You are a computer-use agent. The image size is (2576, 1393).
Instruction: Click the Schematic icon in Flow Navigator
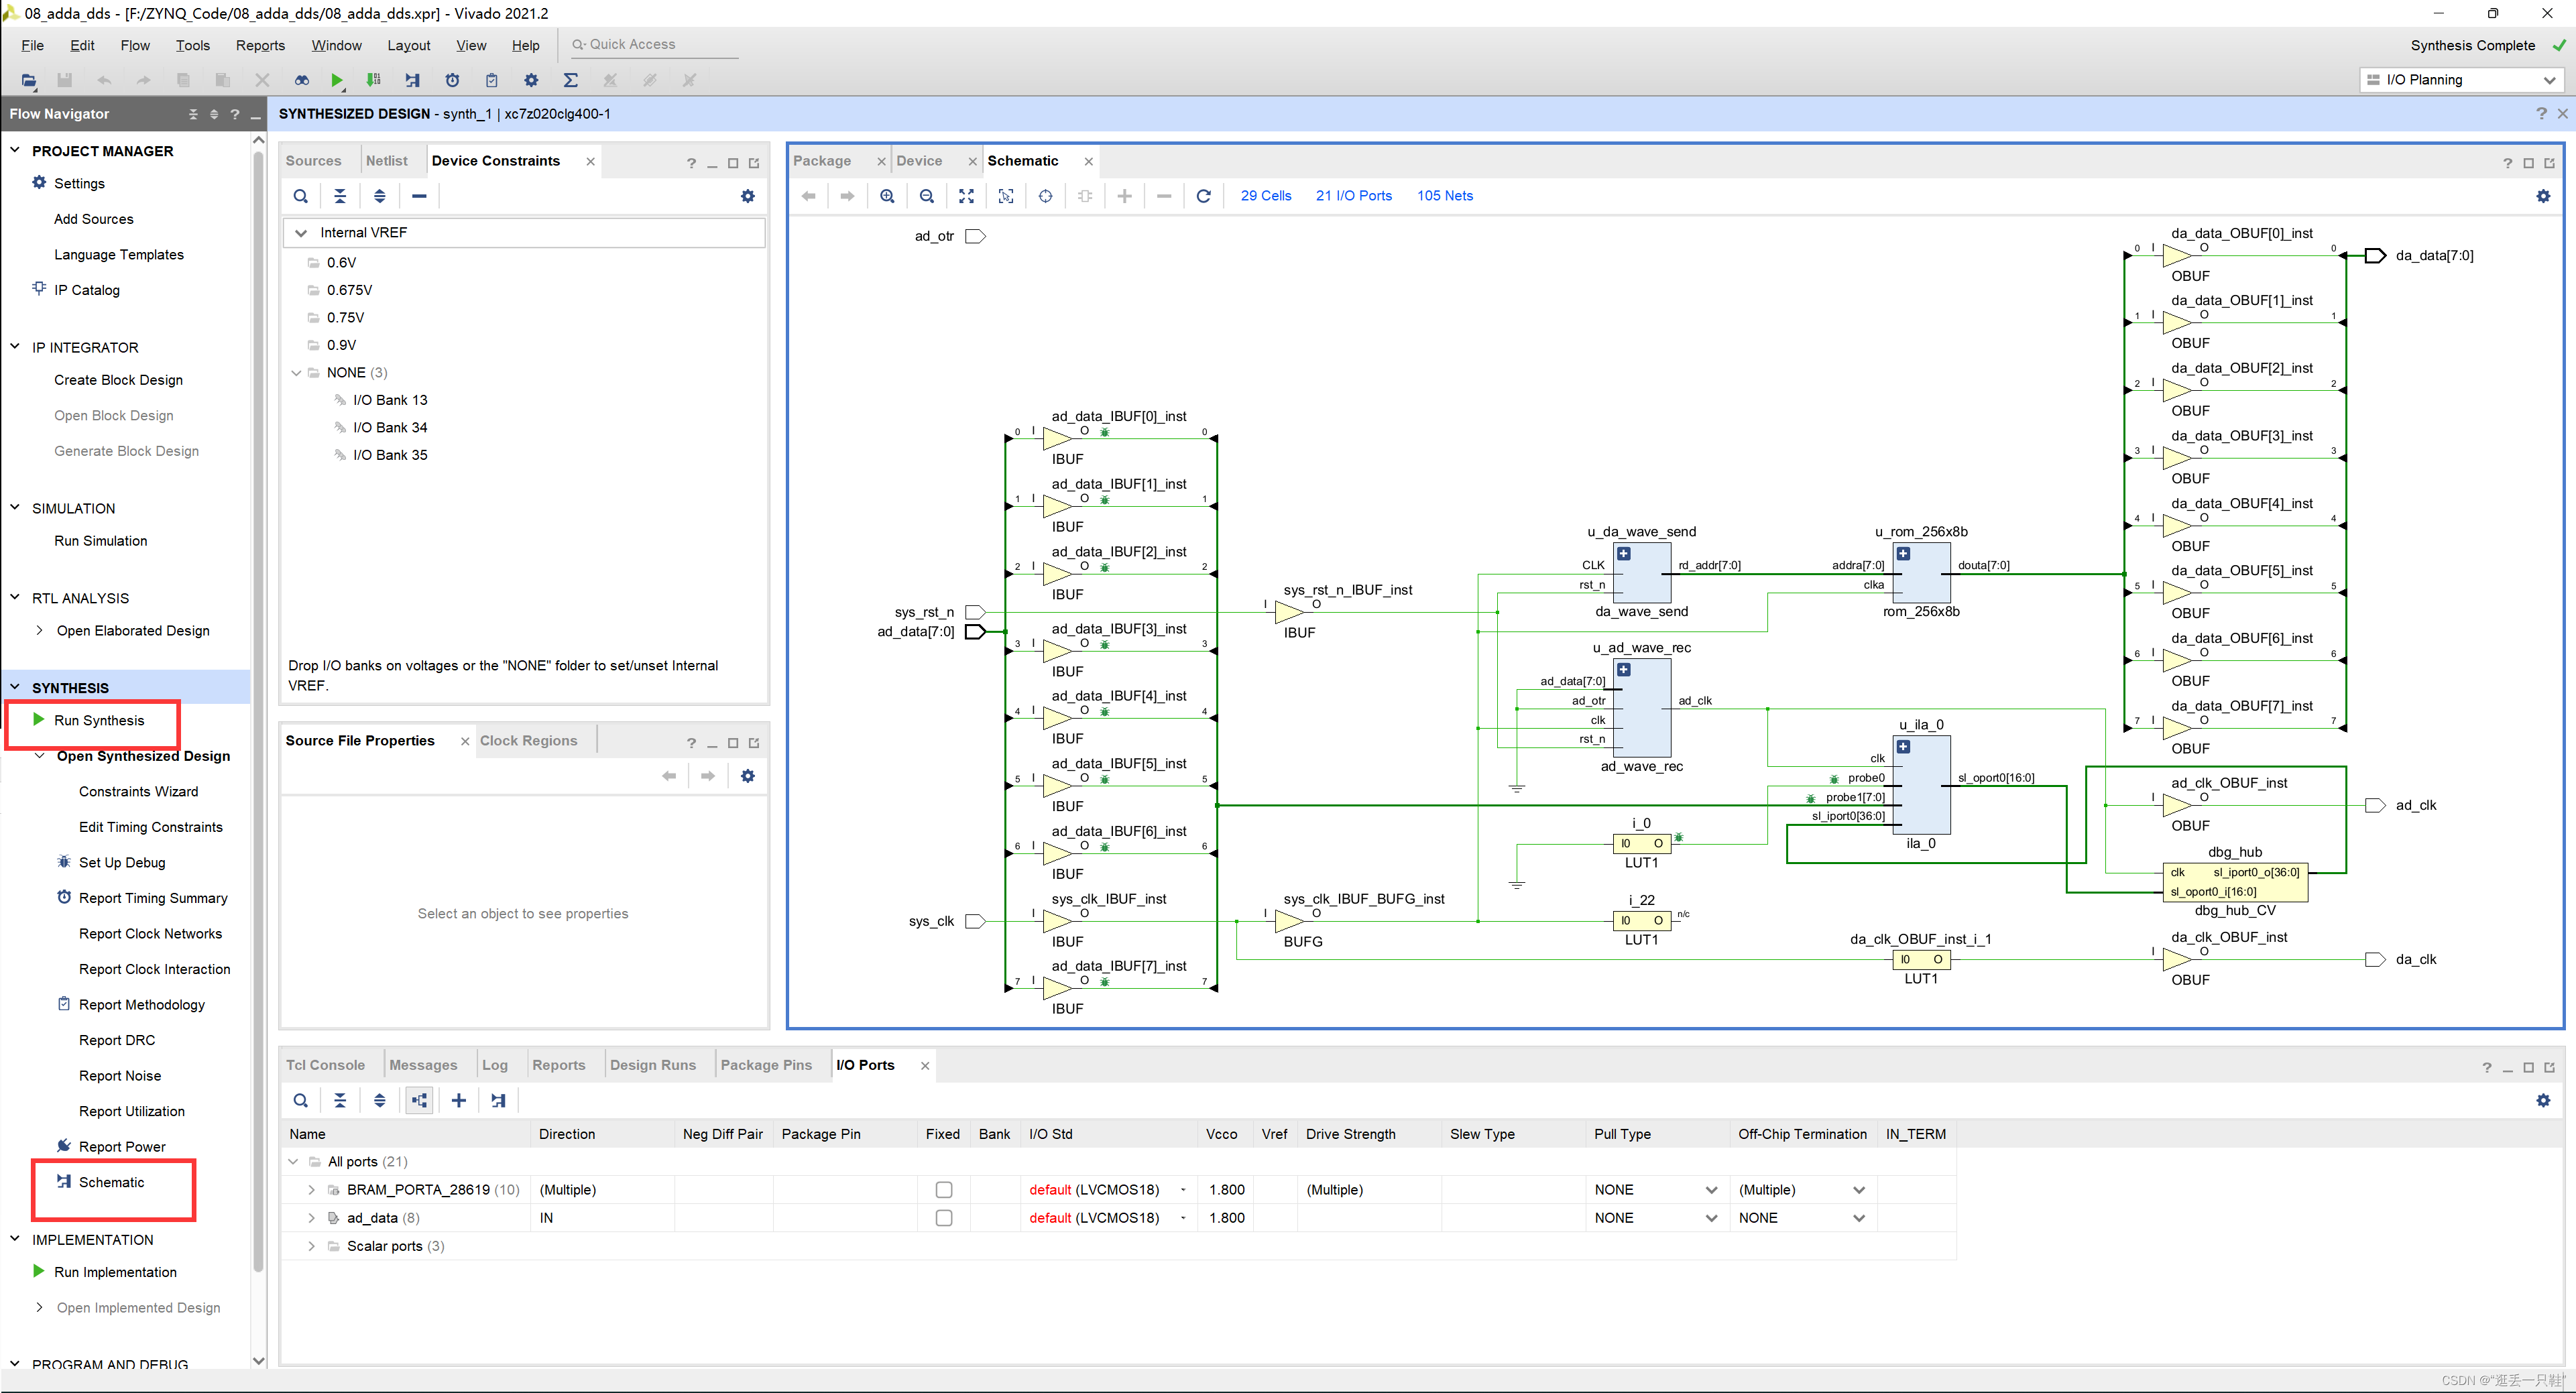tap(64, 1182)
